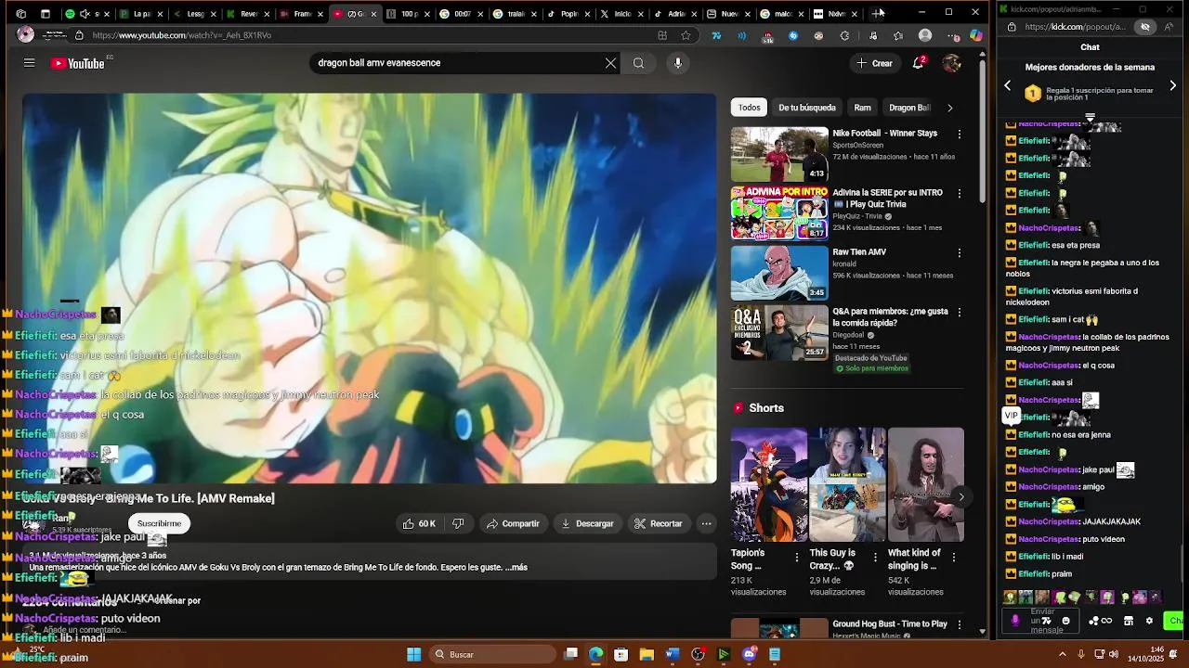Image resolution: width=1189 pixels, height=668 pixels.
Task: Open Kick chat shop storefront icon
Action: (x=1129, y=621)
